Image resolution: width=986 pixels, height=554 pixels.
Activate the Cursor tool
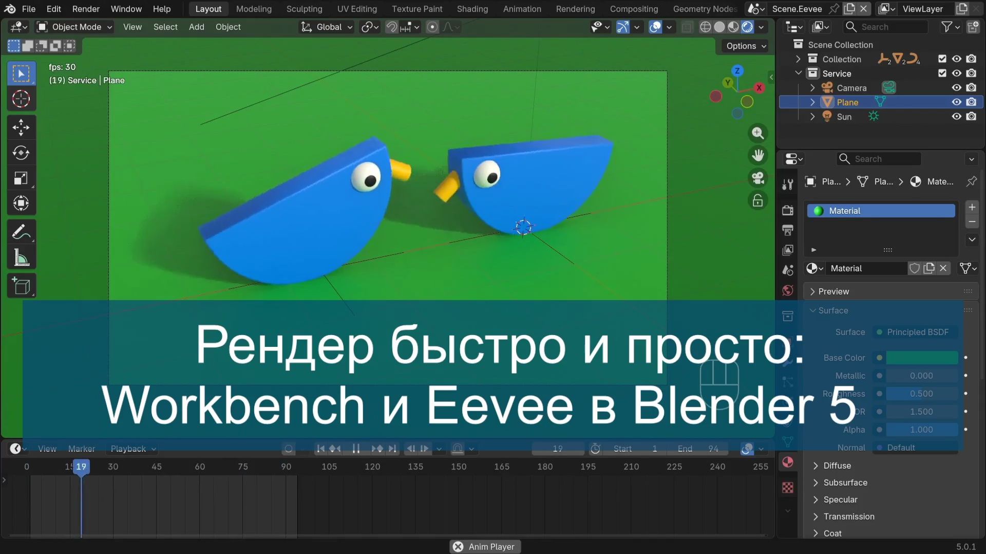click(21, 99)
